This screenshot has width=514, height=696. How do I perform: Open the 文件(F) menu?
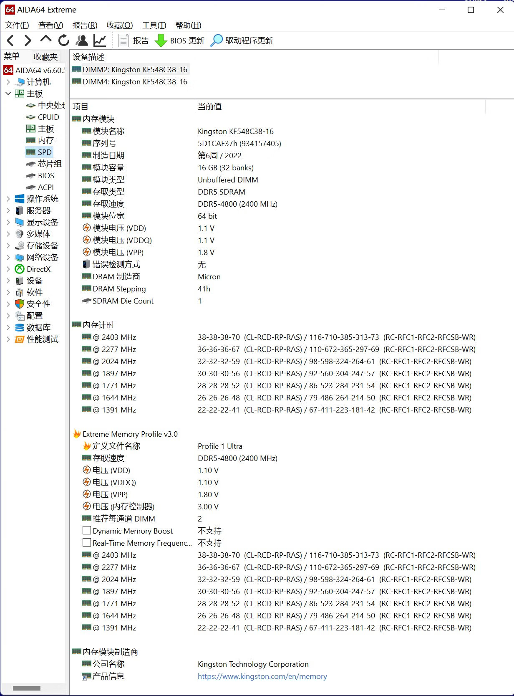click(x=17, y=25)
